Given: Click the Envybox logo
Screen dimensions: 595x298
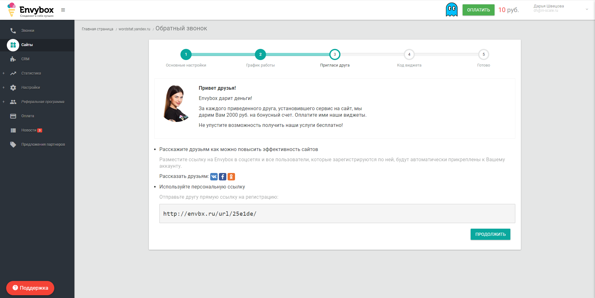Looking at the screenshot, I should point(30,10).
